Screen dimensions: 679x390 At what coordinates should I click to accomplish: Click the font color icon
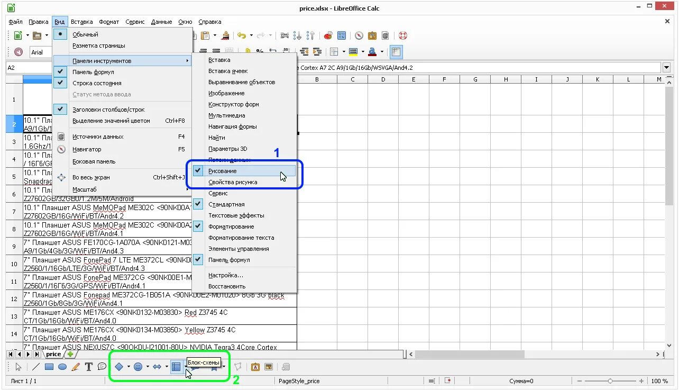click(372, 52)
